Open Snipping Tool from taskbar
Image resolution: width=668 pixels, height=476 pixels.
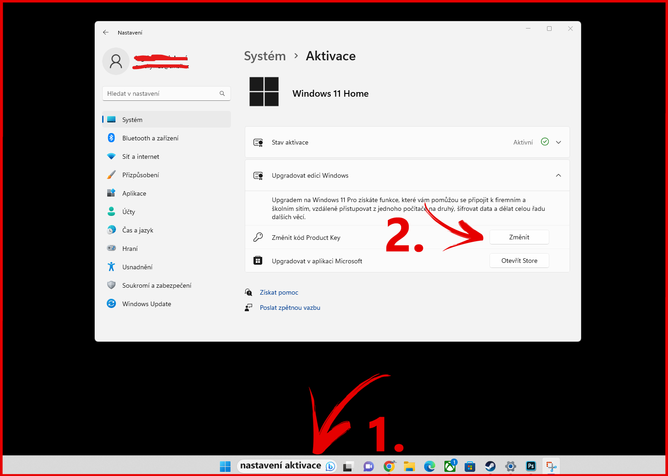(551, 466)
